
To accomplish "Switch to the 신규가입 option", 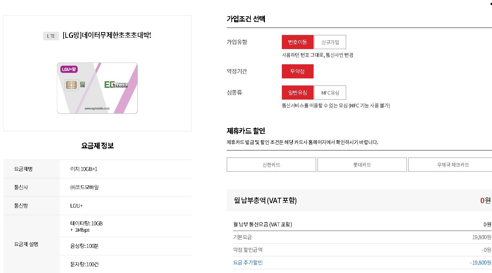I will 330,42.
